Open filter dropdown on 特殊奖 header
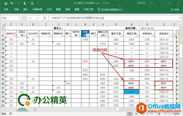Screen dimensions: 183x116 [x=87, y=35]
